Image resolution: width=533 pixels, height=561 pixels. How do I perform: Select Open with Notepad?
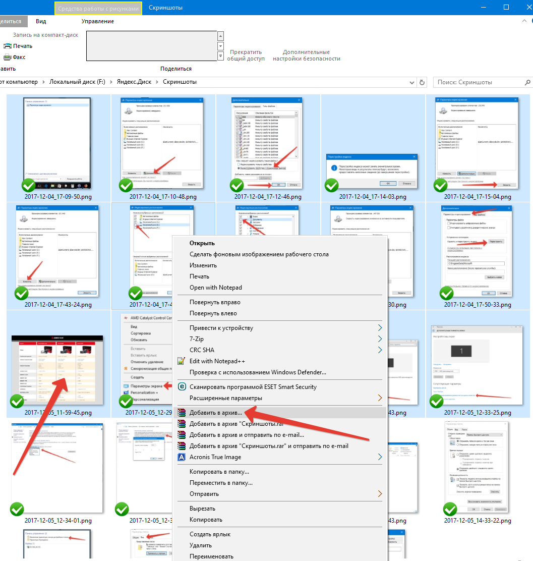[216, 288]
